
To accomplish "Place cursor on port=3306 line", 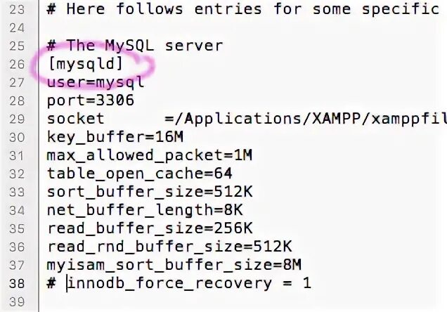I will 91,100.
